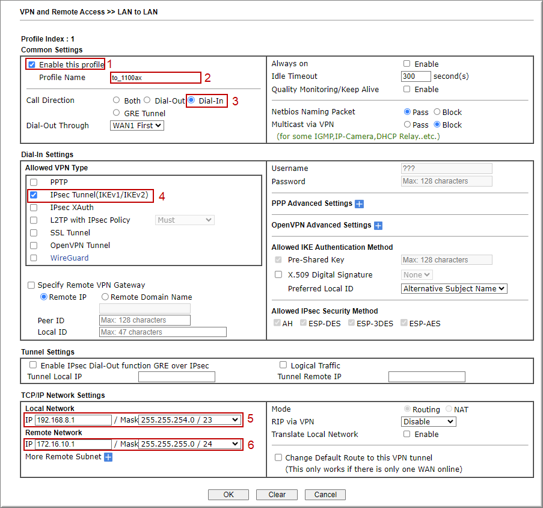Set Netbios Naming Packet to Block
The width and height of the screenshot is (543, 508).
point(437,111)
